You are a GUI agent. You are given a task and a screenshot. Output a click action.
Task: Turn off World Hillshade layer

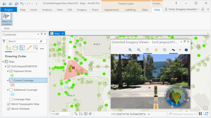tap(9, 109)
